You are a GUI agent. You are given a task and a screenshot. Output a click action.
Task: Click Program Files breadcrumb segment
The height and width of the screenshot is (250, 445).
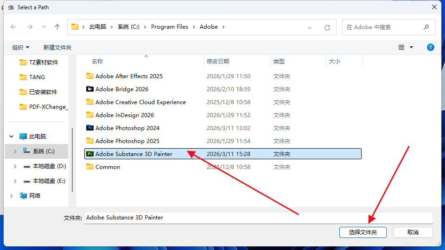tap(170, 27)
